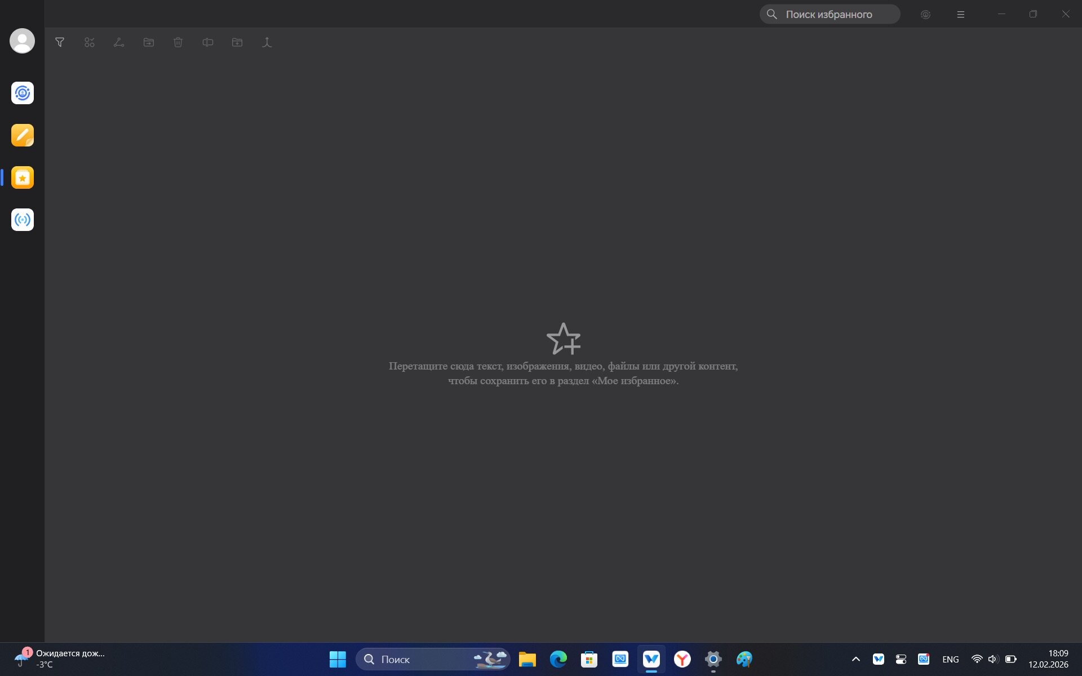Open the blue swirl app in sidebar
This screenshot has width=1082, height=676.
pos(23,93)
